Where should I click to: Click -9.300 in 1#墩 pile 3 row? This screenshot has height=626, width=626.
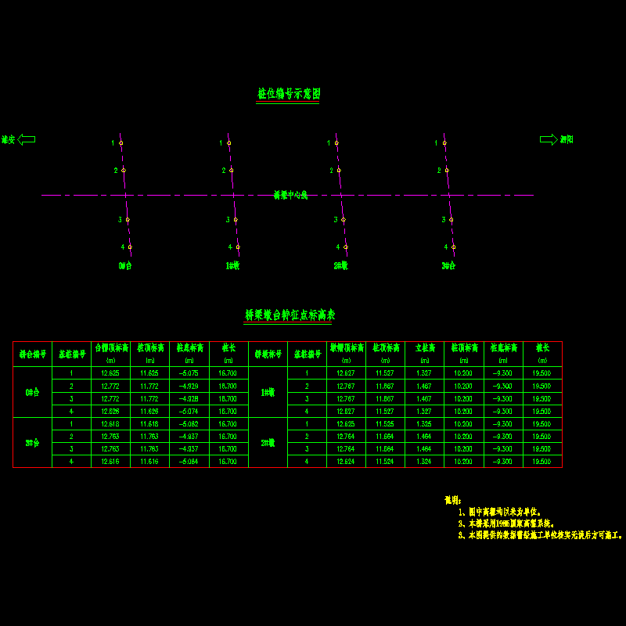click(x=502, y=399)
